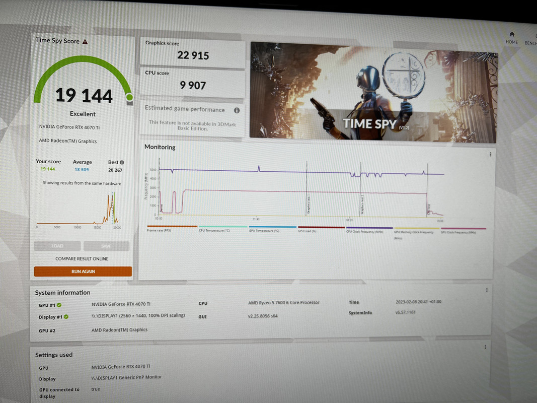Click the Settings used GPU value RTX 4070 Ti
This screenshot has width=537, height=403.
[121, 367]
